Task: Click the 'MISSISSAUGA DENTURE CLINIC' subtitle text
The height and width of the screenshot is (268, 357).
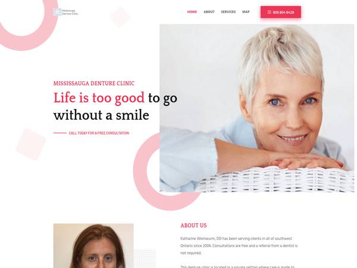Action: (94, 83)
